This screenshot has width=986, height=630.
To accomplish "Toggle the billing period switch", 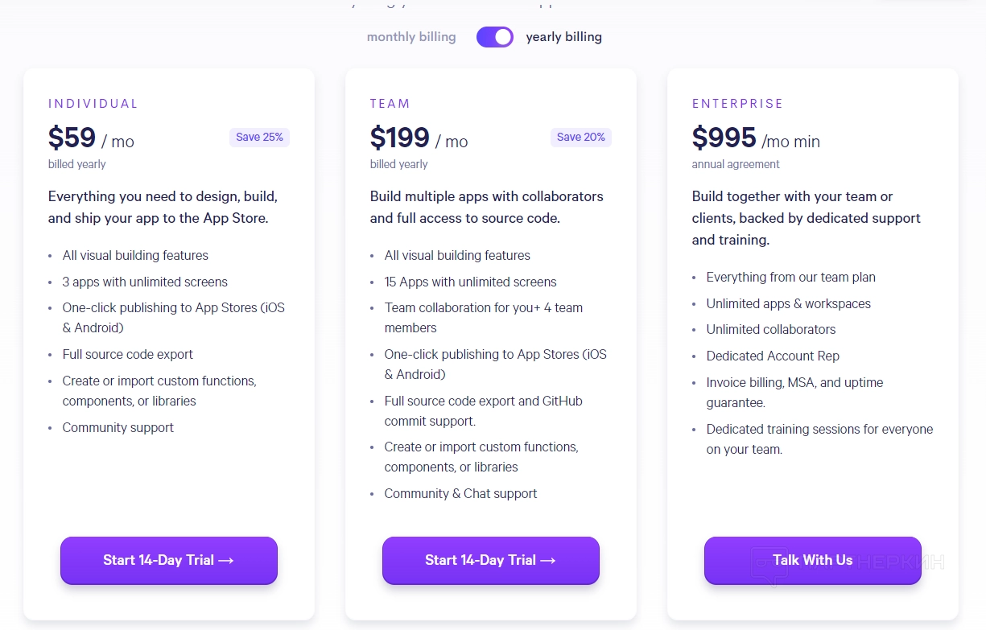I will [x=494, y=37].
